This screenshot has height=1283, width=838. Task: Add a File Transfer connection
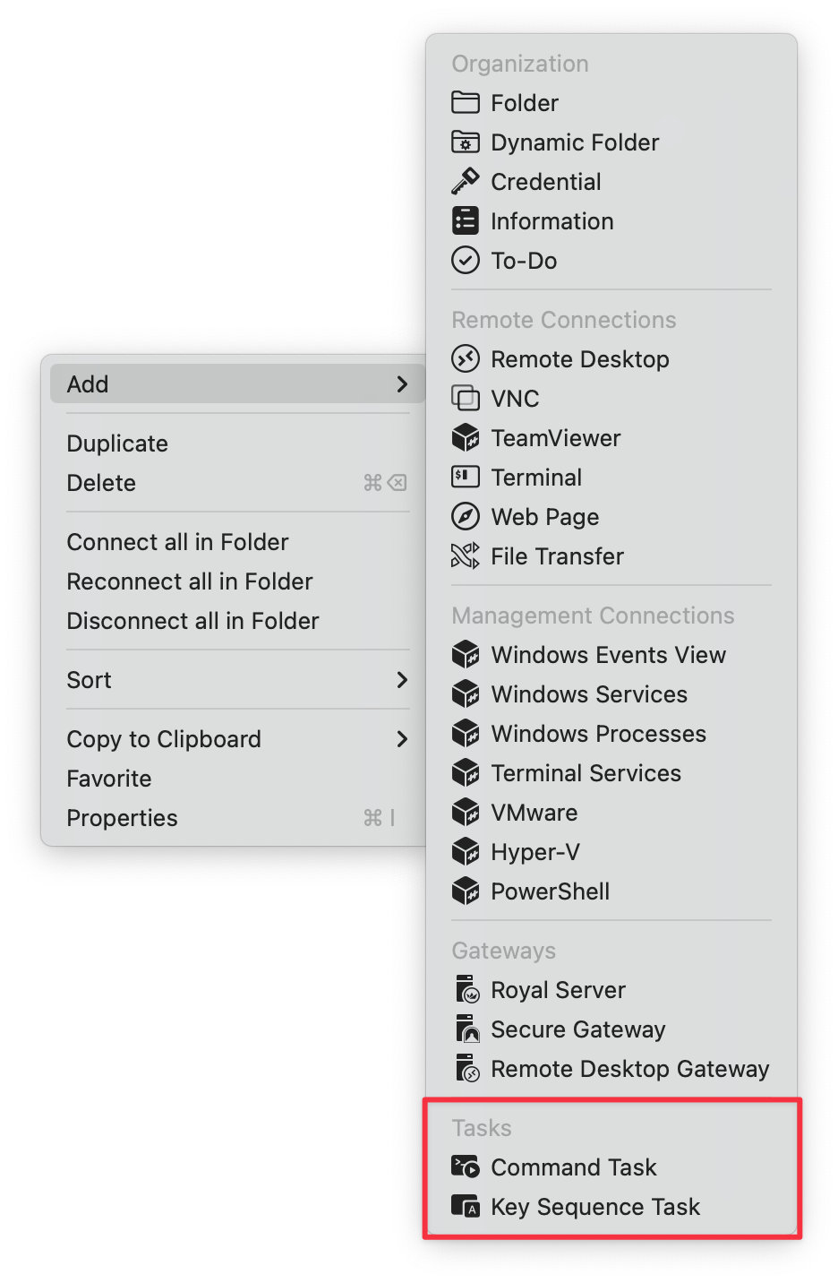pyautogui.click(x=611, y=556)
